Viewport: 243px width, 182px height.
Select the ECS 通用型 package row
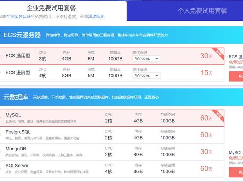(112, 56)
